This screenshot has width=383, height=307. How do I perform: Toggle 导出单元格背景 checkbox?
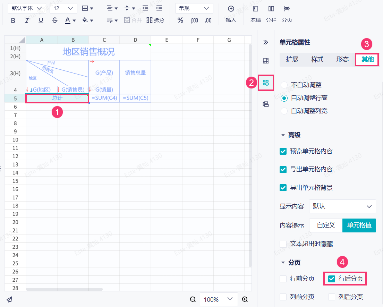[283, 188]
